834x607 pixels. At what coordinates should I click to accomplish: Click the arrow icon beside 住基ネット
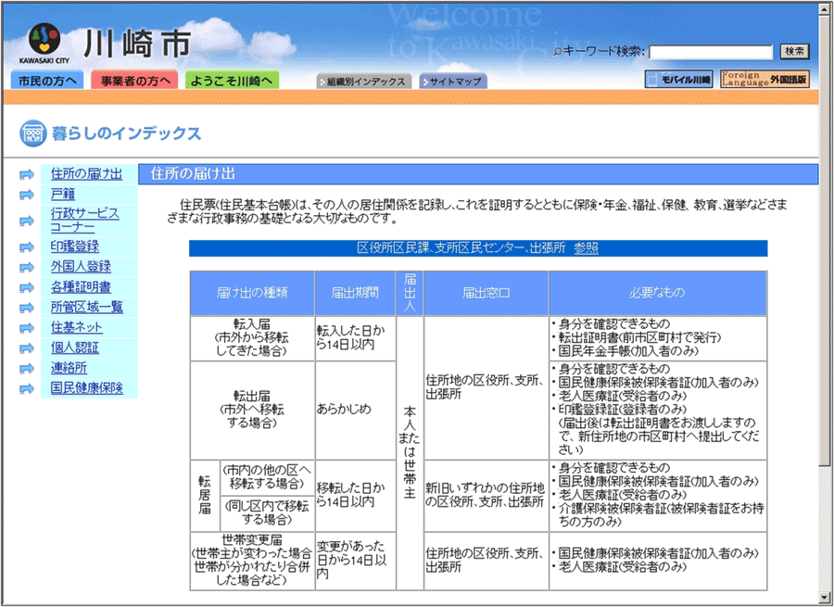[27, 328]
